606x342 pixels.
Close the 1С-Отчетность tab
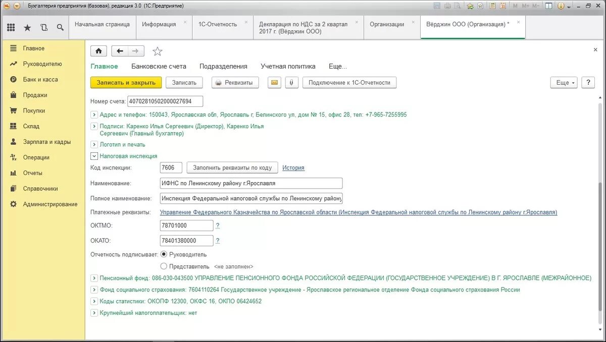tap(246, 22)
